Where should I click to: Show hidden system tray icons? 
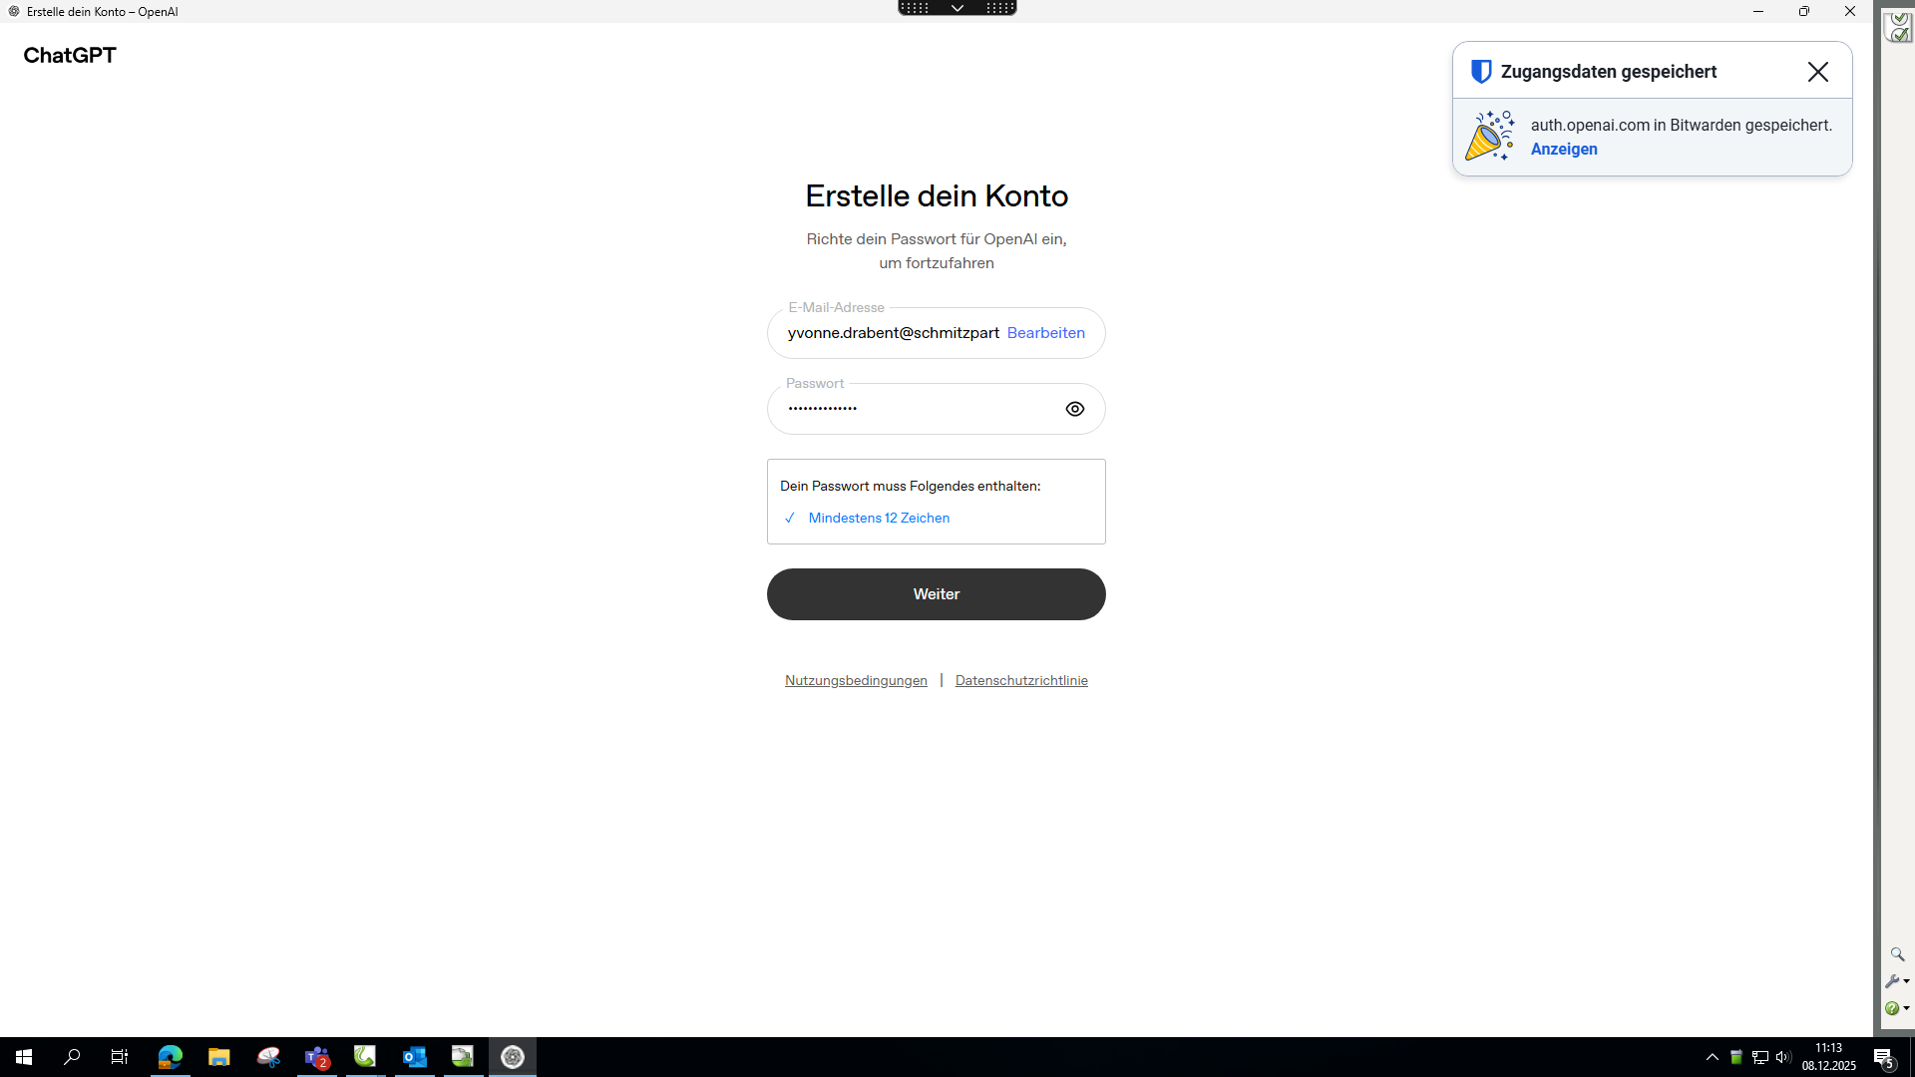coord(1712,1057)
